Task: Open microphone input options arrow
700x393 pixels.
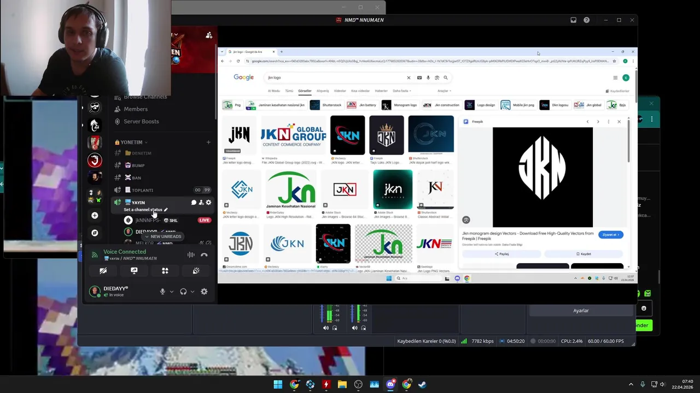Action: click(172, 291)
